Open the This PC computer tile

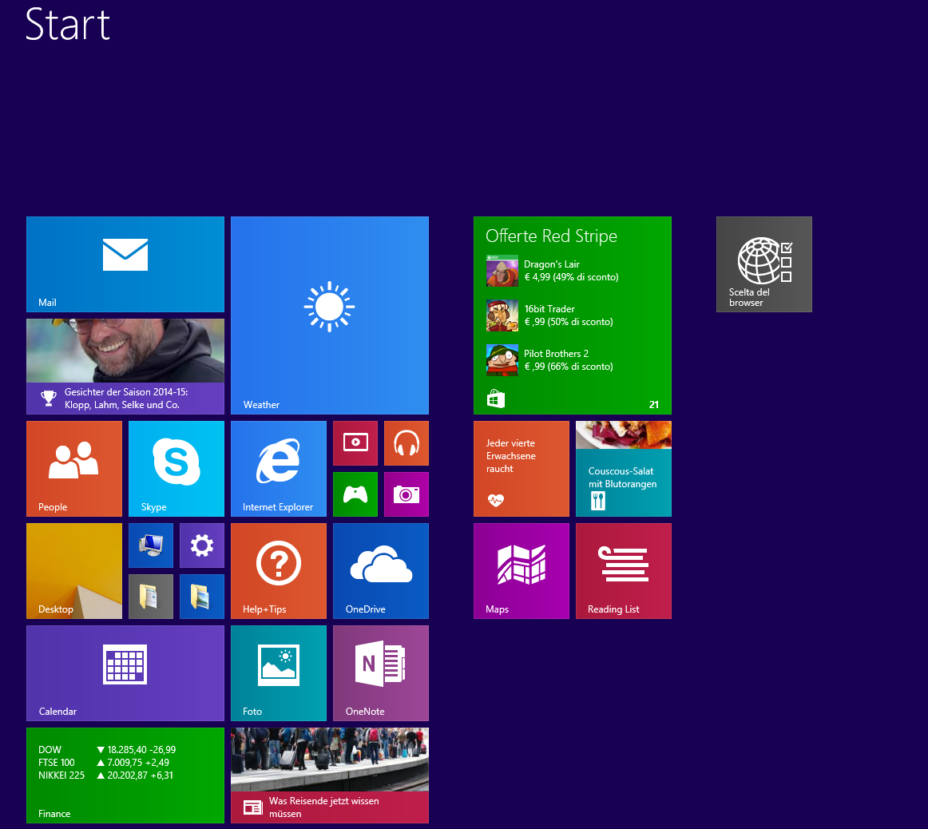[151, 545]
